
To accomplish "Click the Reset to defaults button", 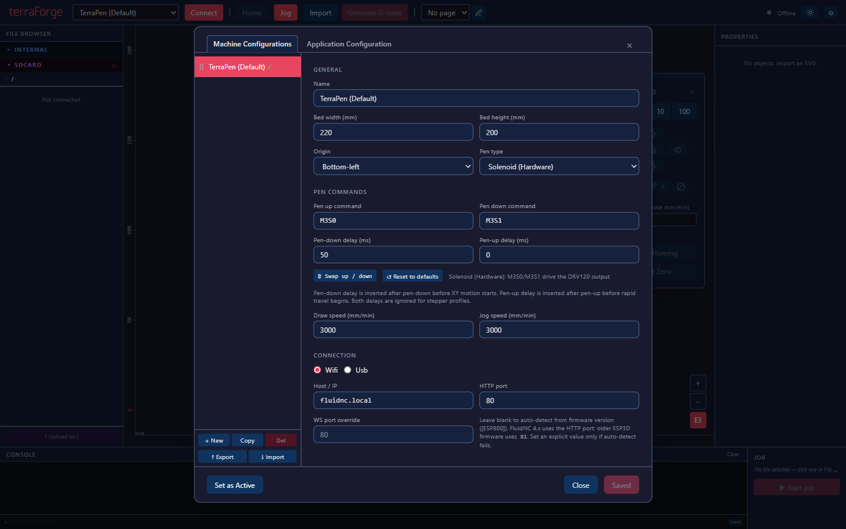I will pyautogui.click(x=412, y=276).
